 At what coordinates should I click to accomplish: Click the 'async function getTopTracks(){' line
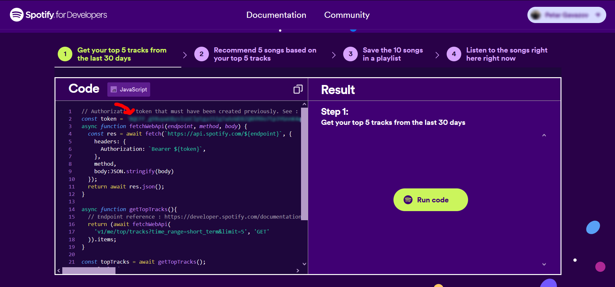coord(129,209)
